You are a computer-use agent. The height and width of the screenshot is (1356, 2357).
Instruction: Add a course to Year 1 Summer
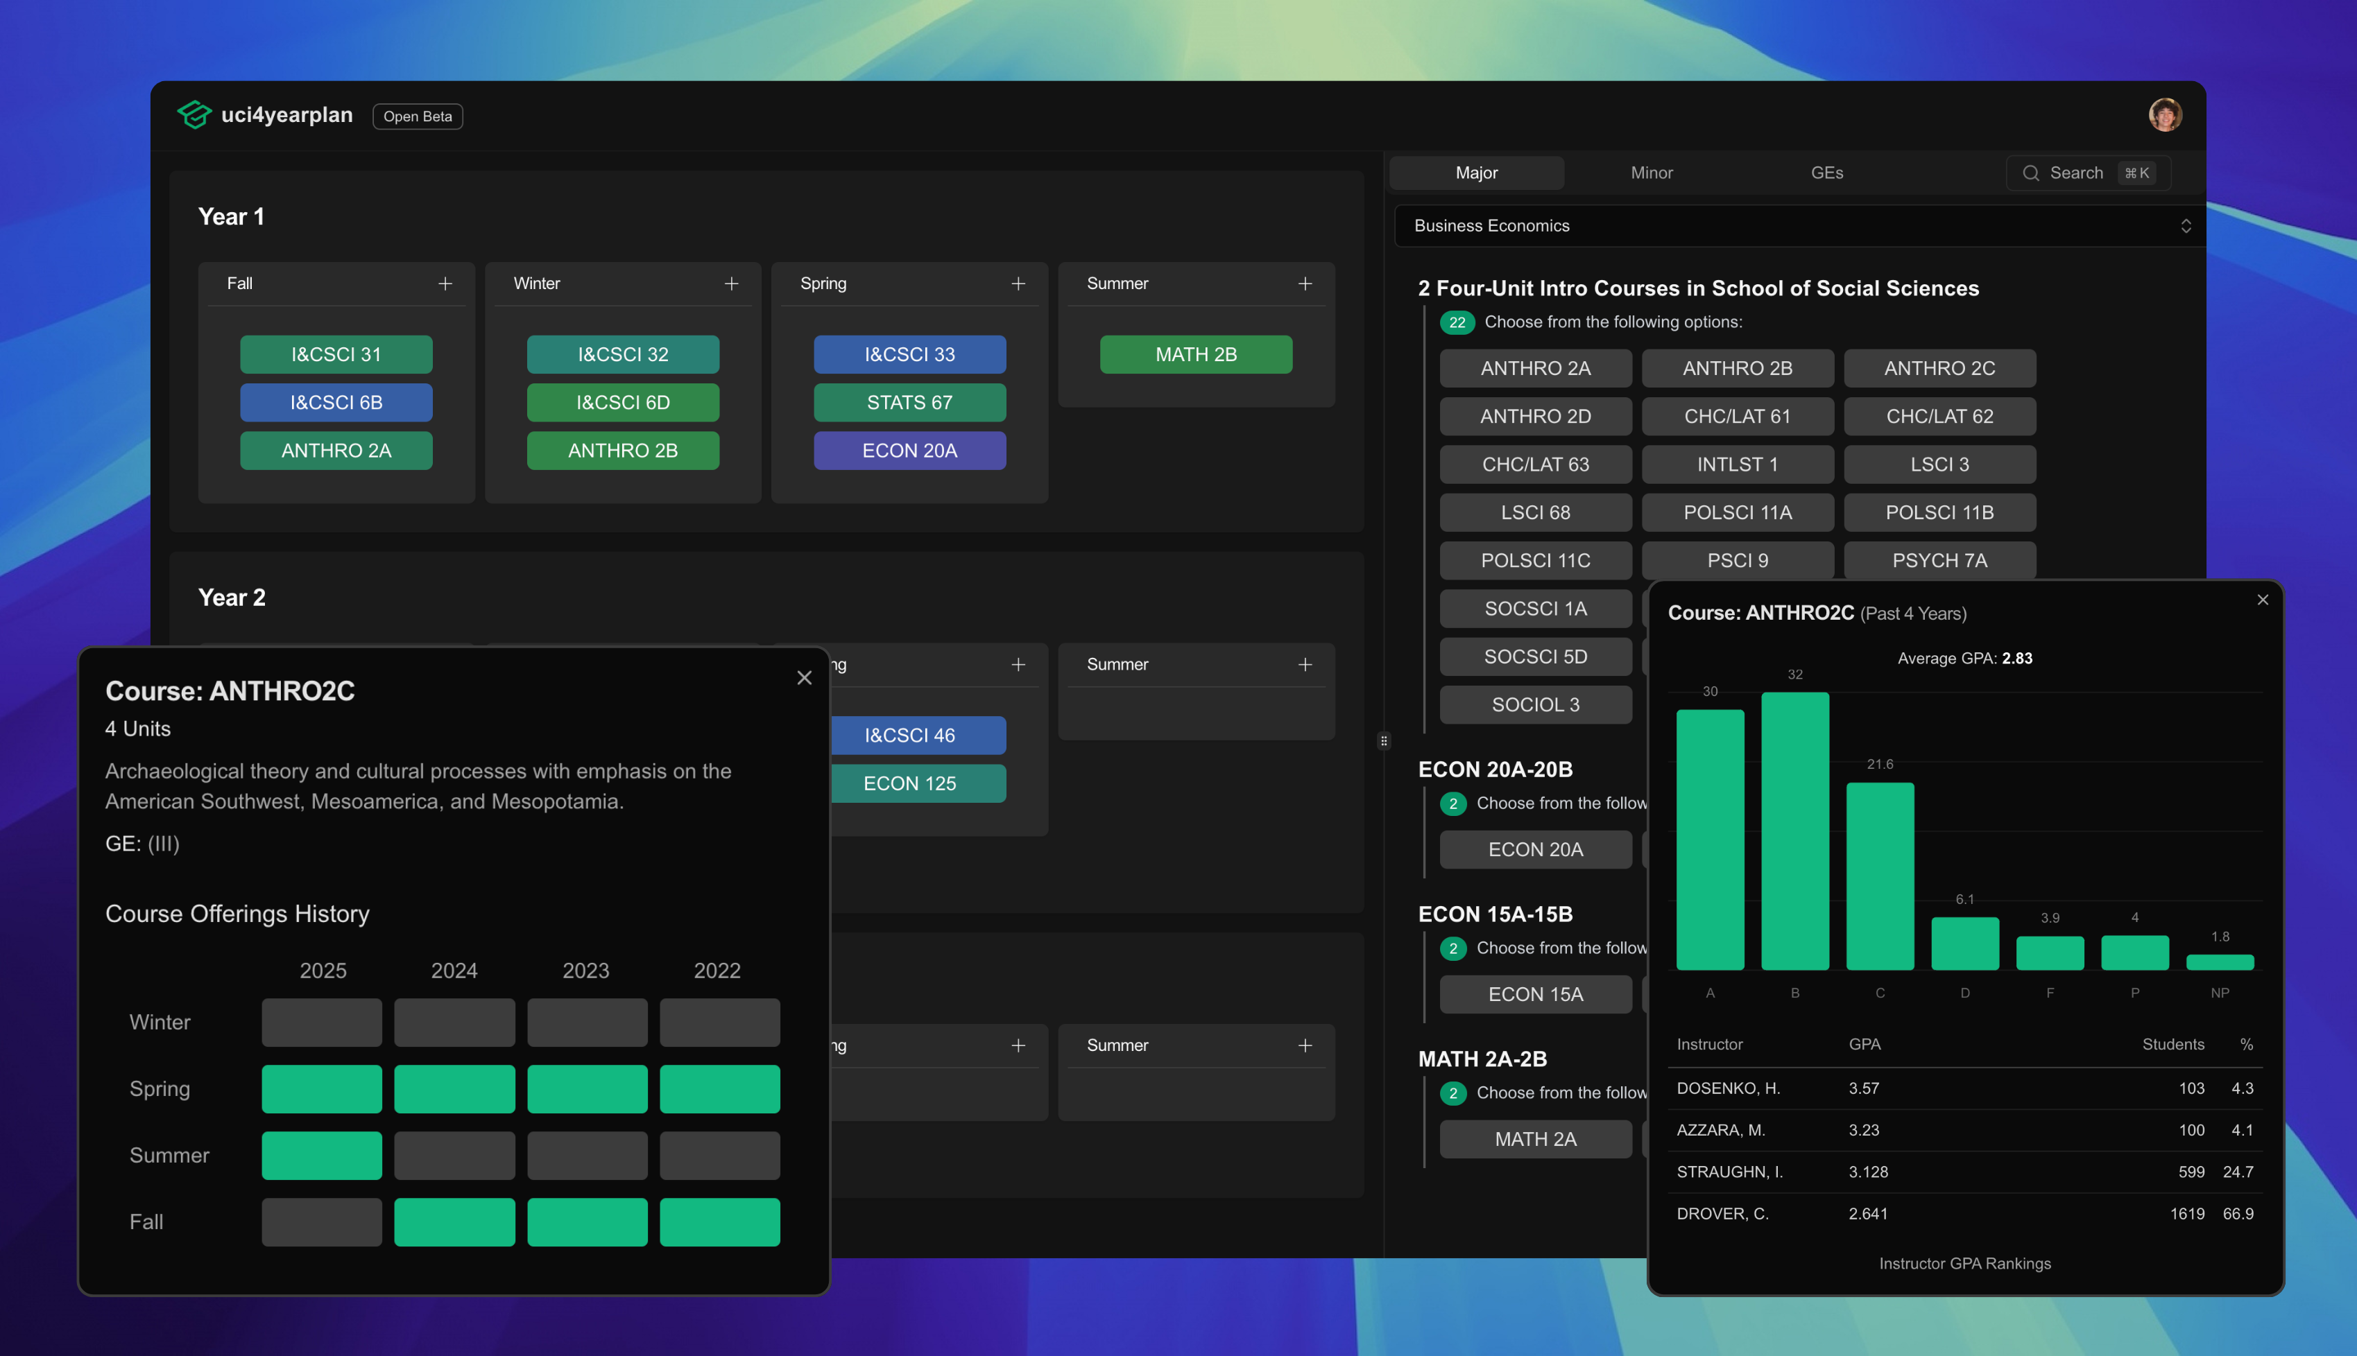click(x=1305, y=283)
